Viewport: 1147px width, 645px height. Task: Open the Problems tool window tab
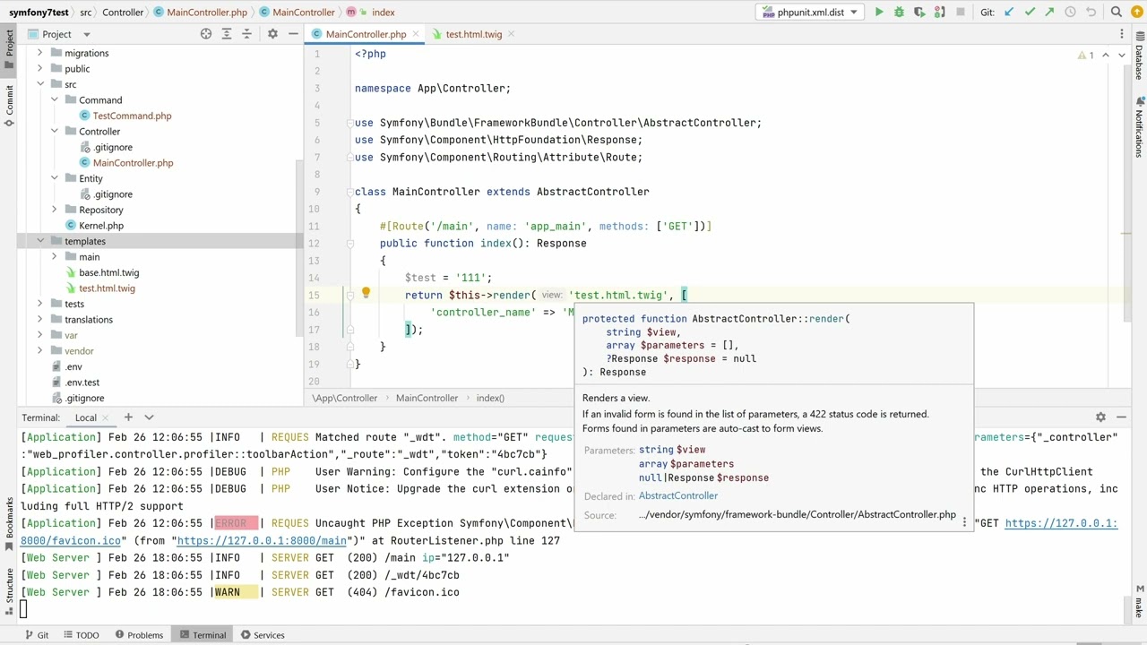[137, 635]
